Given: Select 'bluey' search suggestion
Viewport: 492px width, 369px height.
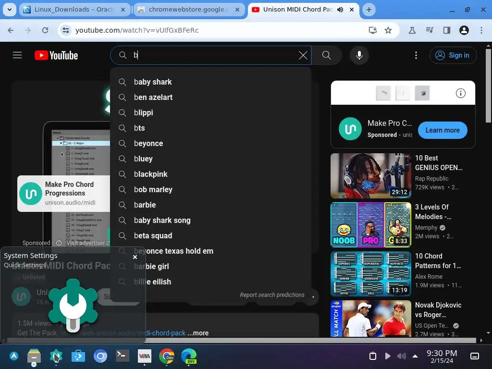Looking at the screenshot, I should [210, 159].
